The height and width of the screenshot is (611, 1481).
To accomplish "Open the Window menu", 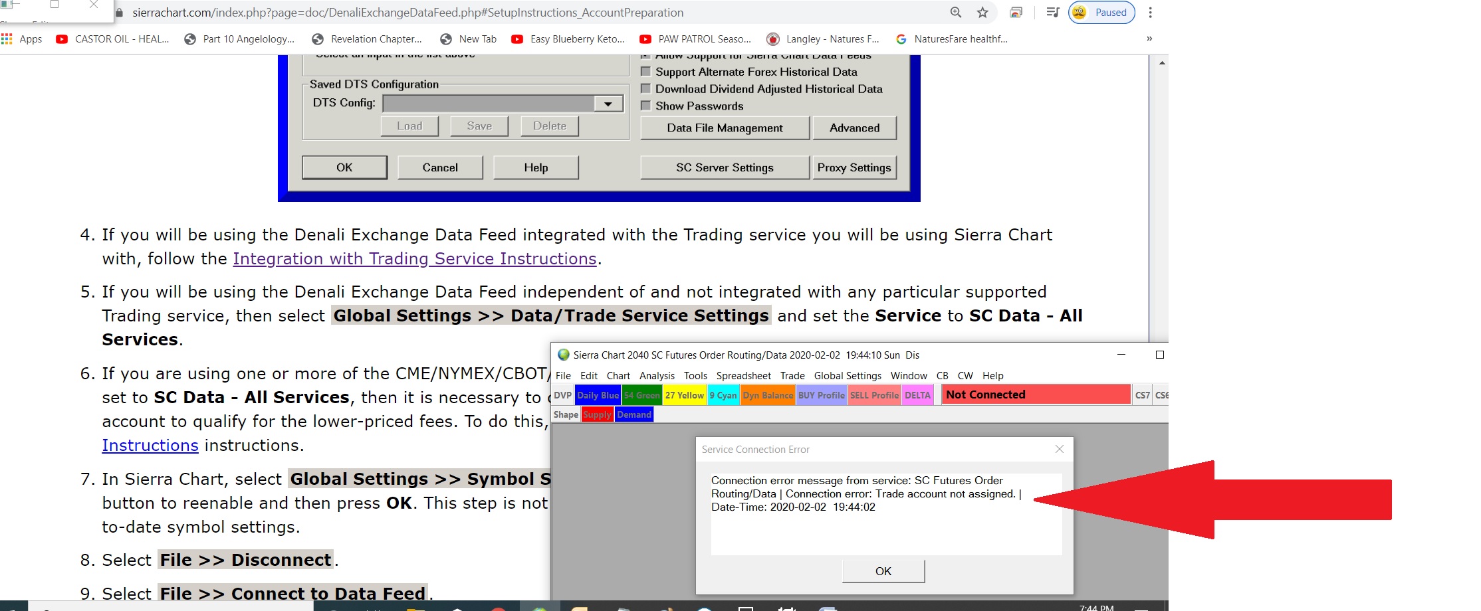I will (x=909, y=375).
